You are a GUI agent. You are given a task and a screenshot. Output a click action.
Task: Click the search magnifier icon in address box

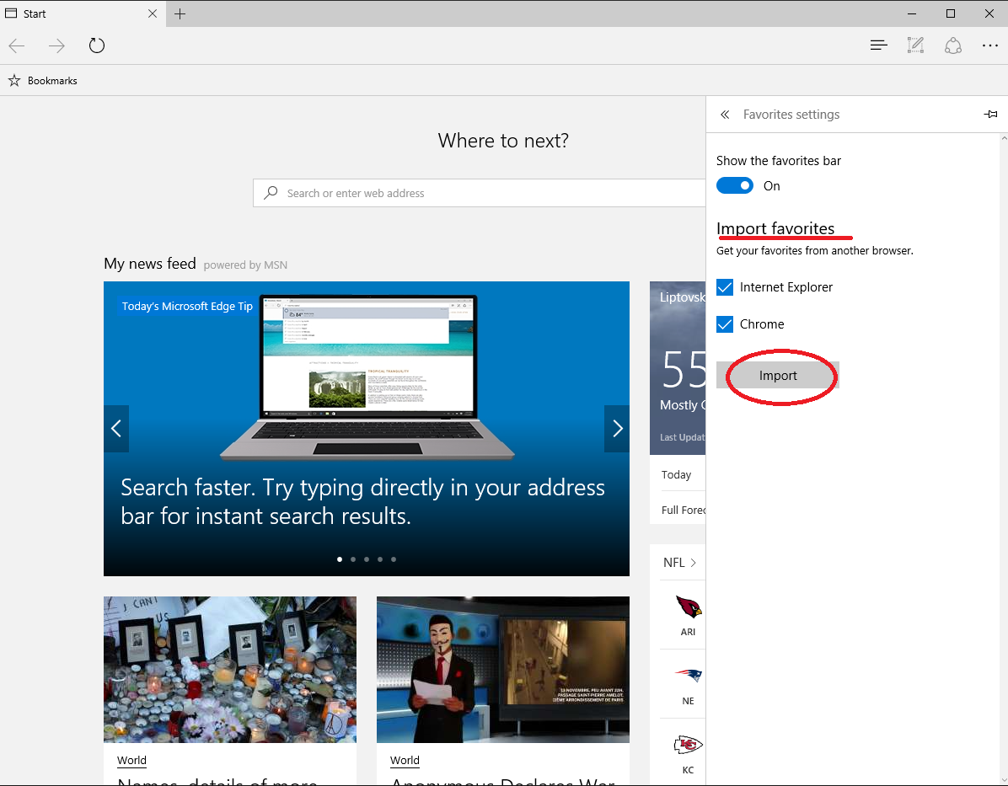(271, 193)
